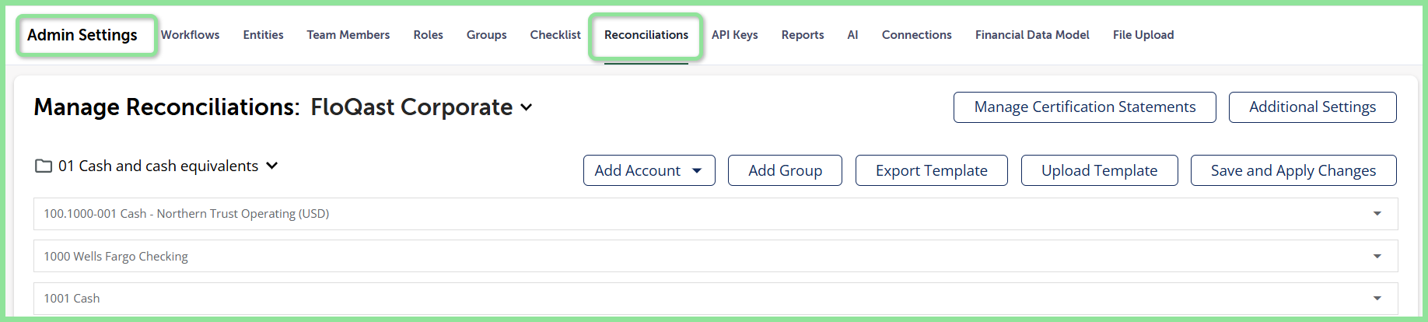Switch to the File Upload tab
1428x322 pixels.
point(1143,35)
